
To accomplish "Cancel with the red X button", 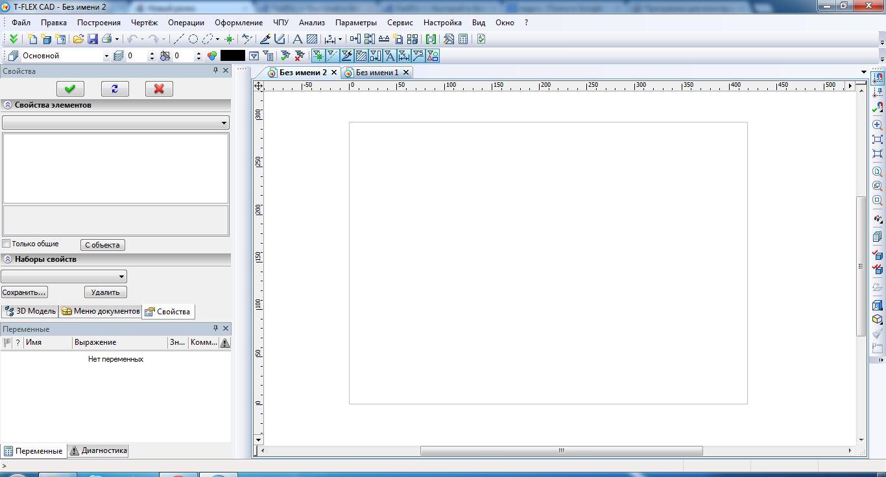I will (159, 89).
